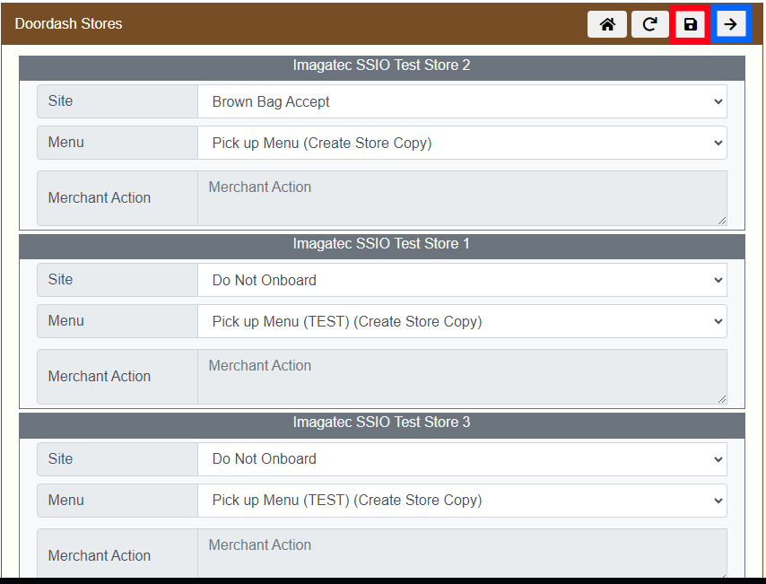Open Menu dropdown for Test Store 2

[462, 143]
